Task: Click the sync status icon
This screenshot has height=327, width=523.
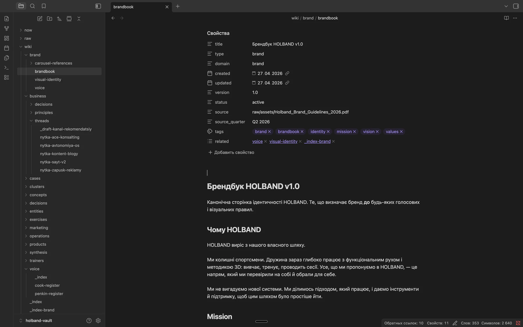Action: click(518, 323)
